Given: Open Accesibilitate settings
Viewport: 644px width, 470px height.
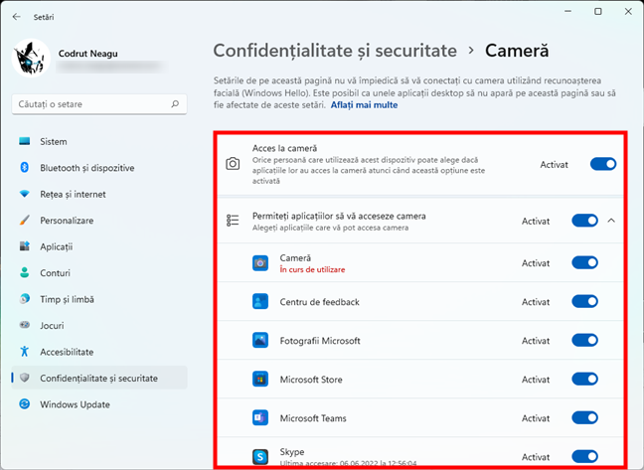Looking at the screenshot, I should coord(99,352).
